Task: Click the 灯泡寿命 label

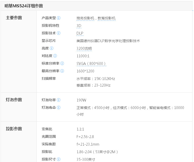Action: click(x=48, y=108)
